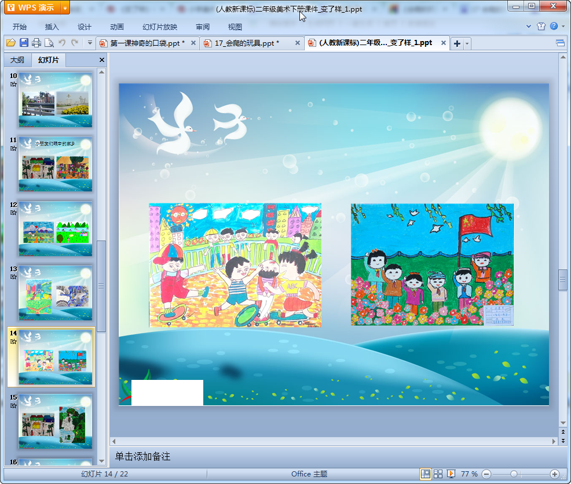Viewport: 571px width, 484px height.
Task: Select slide 13 thumbnail
Action: coord(56,293)
